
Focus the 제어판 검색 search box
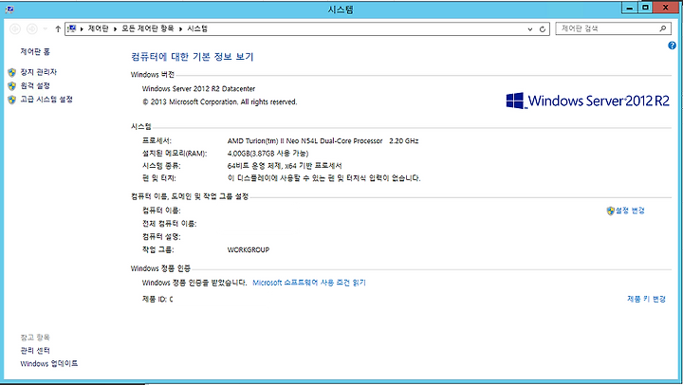[x=614, y=28]
